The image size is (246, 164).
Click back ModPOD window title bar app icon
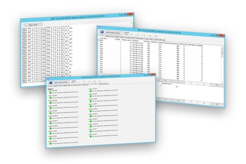[x=99, y=27]
